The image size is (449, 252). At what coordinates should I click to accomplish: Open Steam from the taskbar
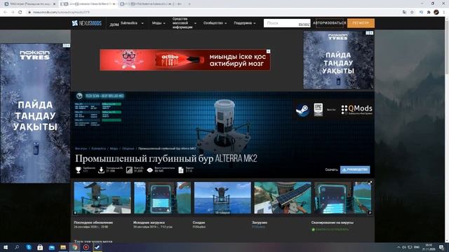click(98, 247)
